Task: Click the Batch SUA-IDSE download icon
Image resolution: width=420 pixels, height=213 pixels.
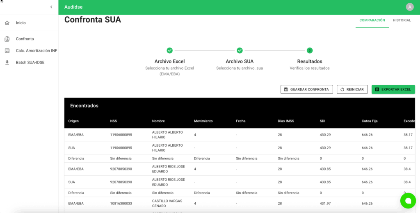Action: 7,62
